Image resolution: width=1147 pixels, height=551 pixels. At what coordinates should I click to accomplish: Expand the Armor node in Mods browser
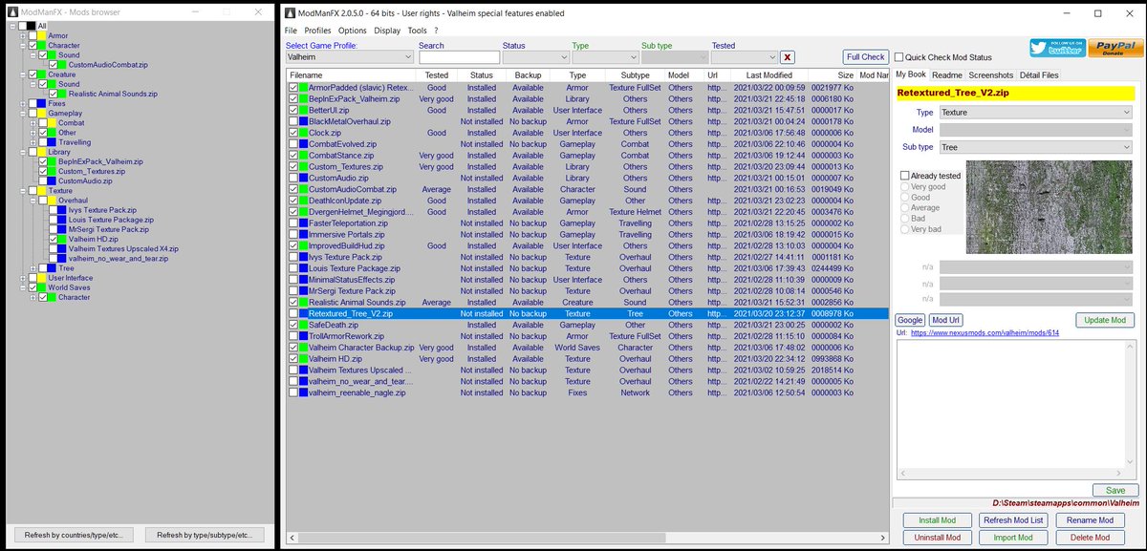(x=22, y=35)
